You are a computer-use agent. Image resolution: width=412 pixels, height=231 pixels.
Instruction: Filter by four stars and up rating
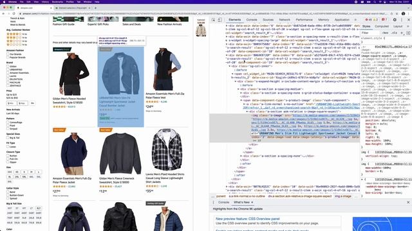[17, 34]
